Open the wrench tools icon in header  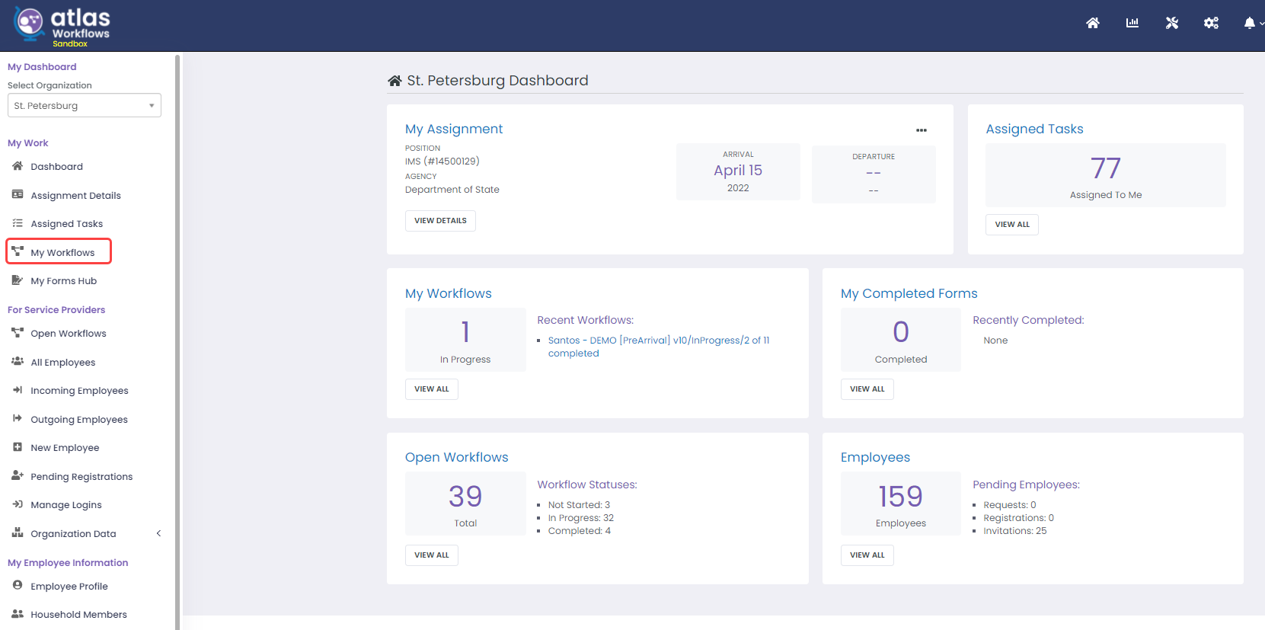(1172, 23)
